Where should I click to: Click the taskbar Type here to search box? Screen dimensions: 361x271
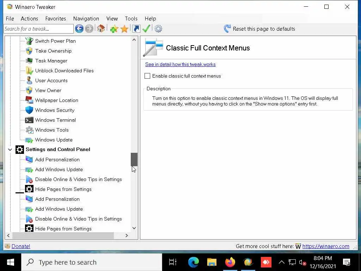click(92, 262)
